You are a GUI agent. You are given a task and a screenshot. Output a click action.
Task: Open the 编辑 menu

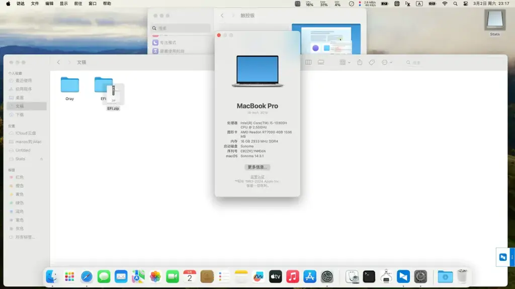49,4
